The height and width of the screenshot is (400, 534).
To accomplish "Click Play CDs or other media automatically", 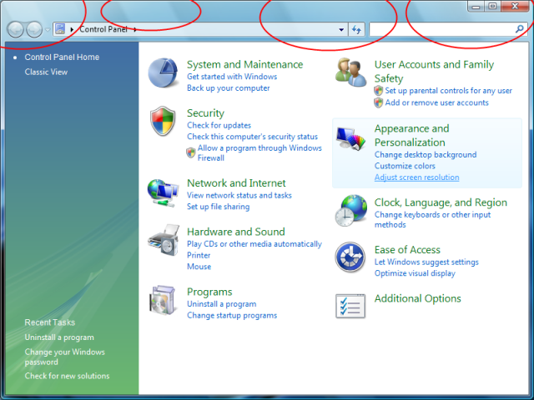I will pos(254,244).
